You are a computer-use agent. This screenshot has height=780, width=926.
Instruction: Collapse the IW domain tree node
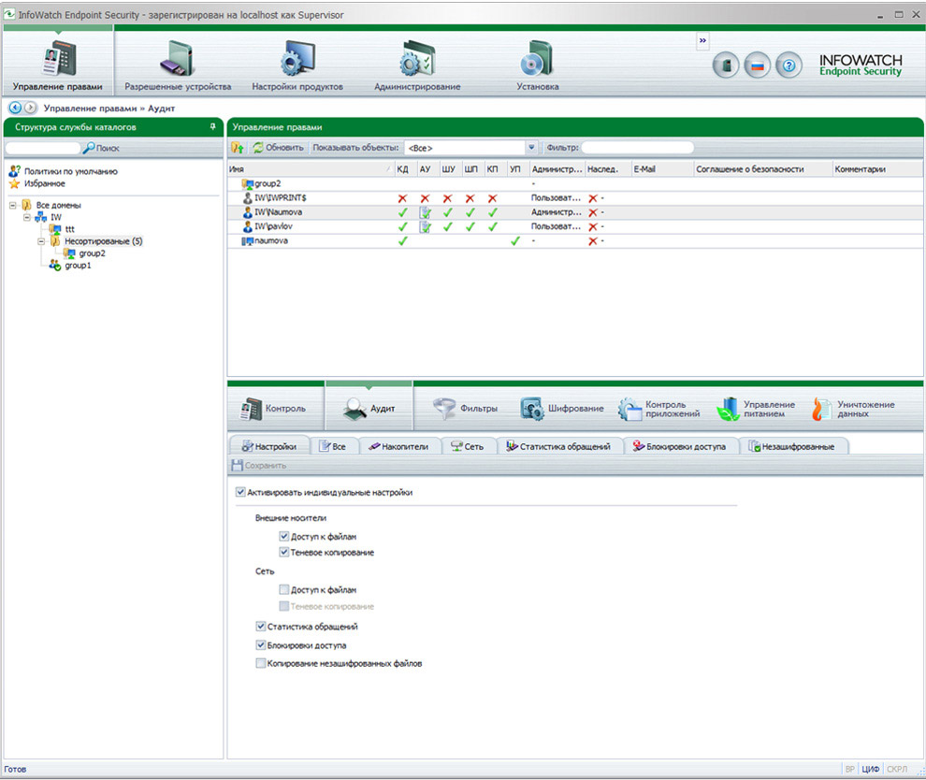coord(26,217)
